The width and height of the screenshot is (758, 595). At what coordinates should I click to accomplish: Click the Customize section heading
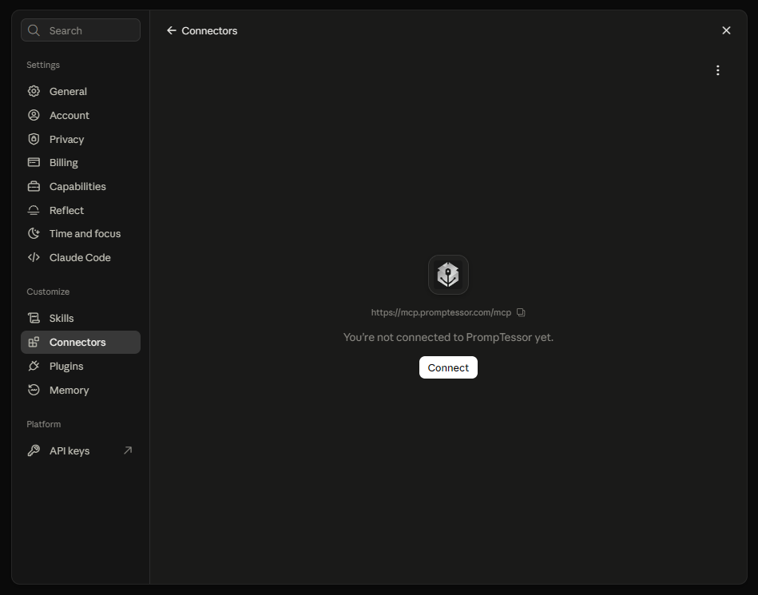[x=48, y=292]
